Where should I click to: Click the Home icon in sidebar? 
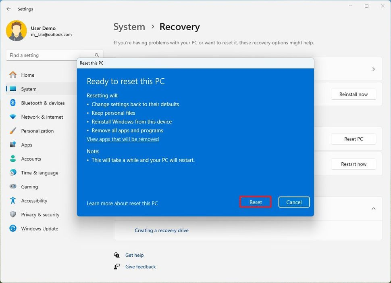(x=13, y=75)
